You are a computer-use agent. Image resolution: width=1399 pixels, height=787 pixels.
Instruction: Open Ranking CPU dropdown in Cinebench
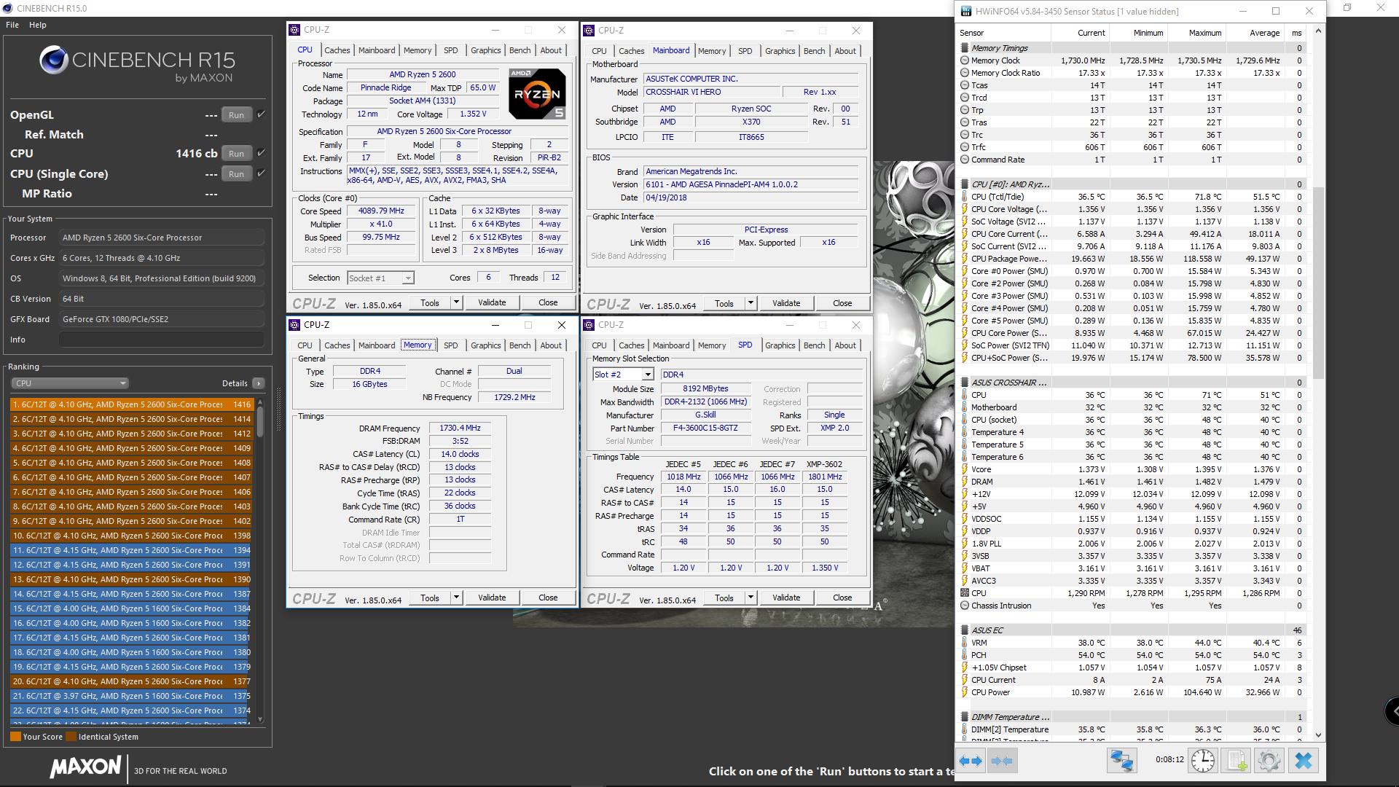(70, 383)
